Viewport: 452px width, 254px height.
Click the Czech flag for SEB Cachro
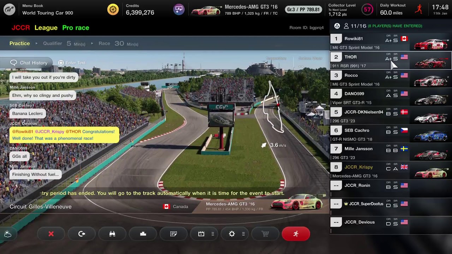coord(404,130)
